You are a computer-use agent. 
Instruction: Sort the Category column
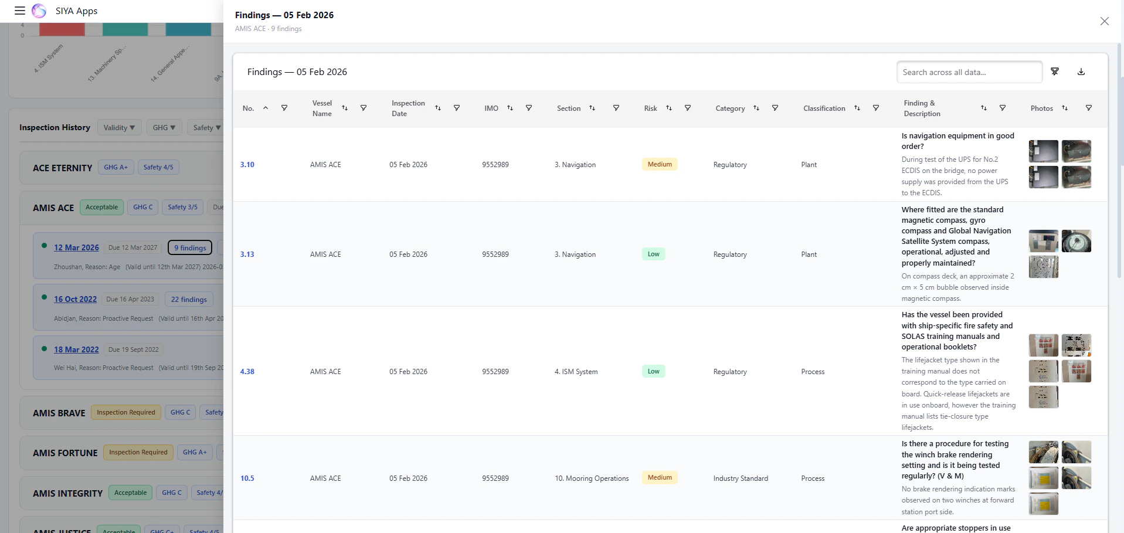pyautogui.click(x=756, y=108)
